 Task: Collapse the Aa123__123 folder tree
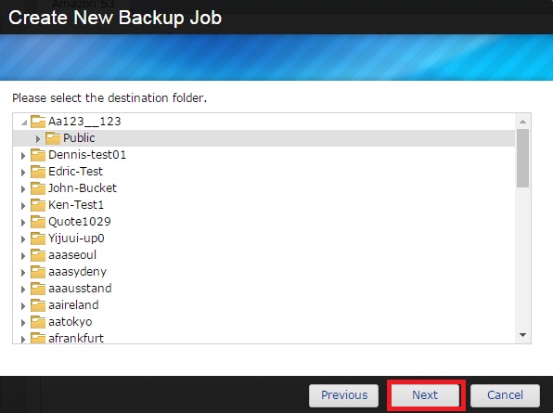coord(24,123)
